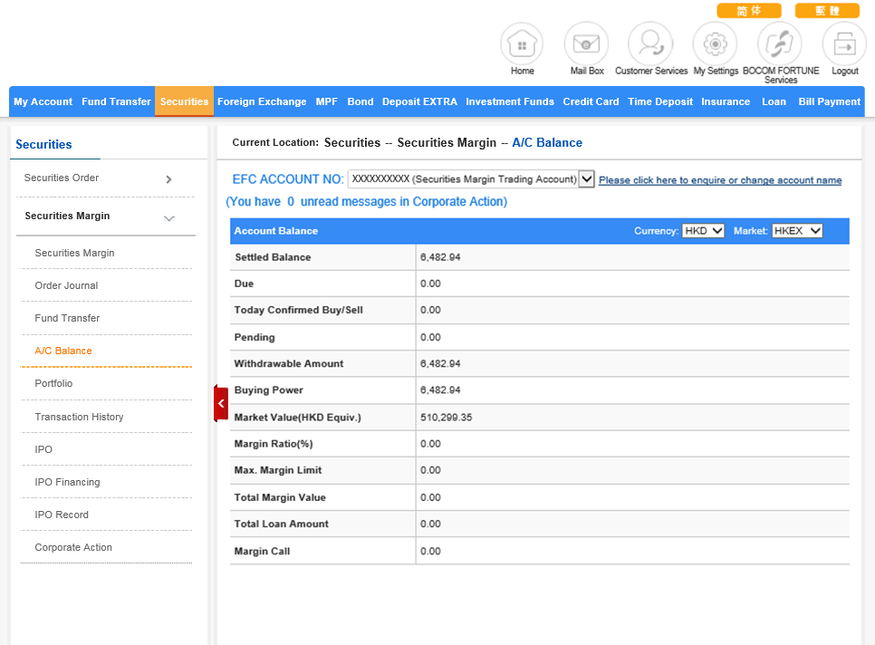
Task: Open BOCOM FORTUNE Services icon
Action: tap(780, 43)
